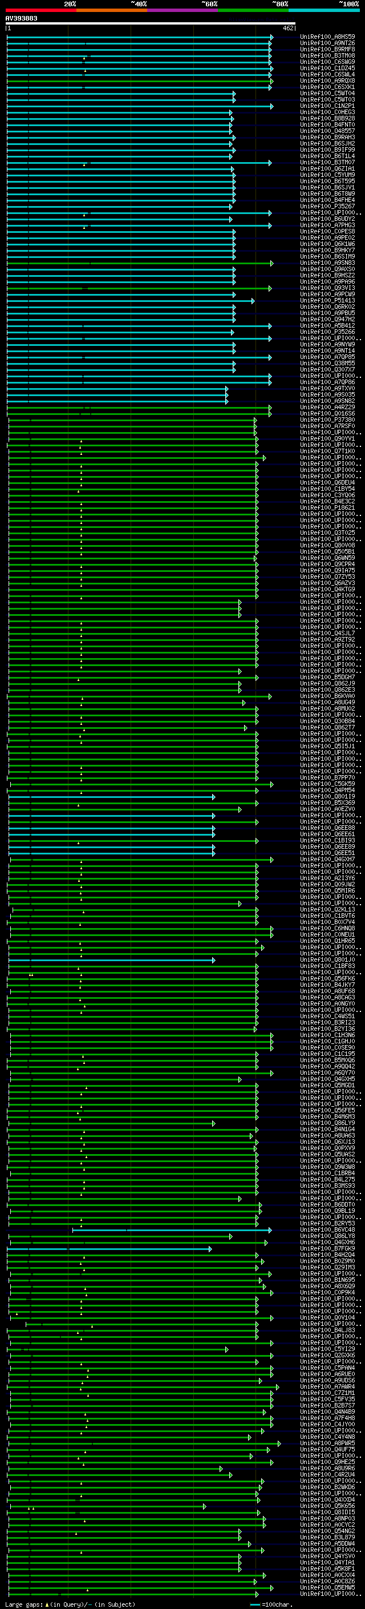Select hit label UniRef100_A9SN83
The image size is (365, 1609).
tap(327, 263)
